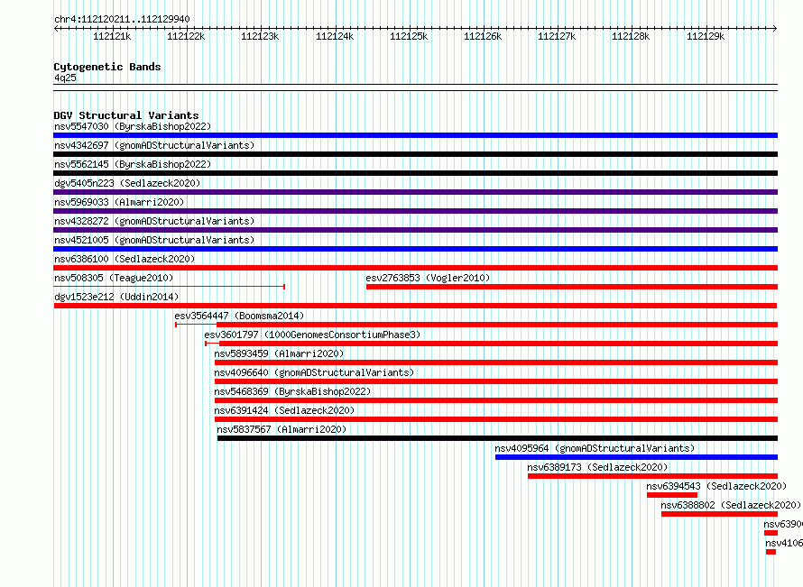This screenshot has height=587, width=803.
Task: Select the 4q25 cytogenetic band label
Action: pos(65,78)
